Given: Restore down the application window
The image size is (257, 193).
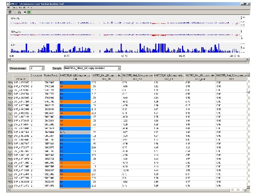Looking at the screenshot, I should (245, 4).
